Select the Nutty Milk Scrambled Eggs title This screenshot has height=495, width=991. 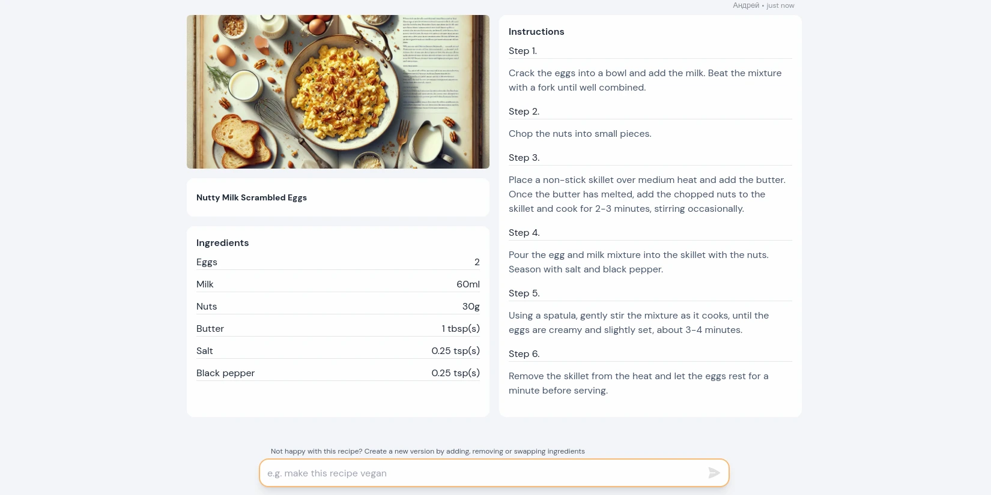click(252, 197)
